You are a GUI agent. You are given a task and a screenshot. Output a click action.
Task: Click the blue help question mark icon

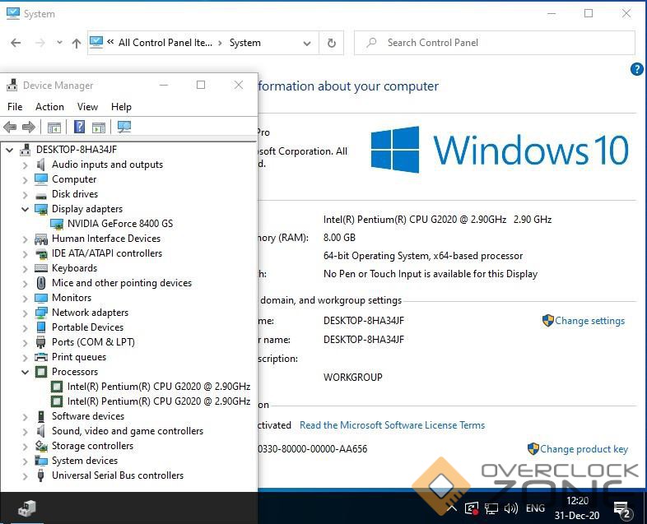click(x=636, y=70)
